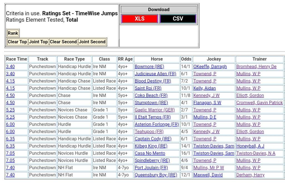Image resolution: width=285 pixels, height=185 pixels.
Task: Open trainer Honeyball, A J link
Action: click(x=250, y=146)
